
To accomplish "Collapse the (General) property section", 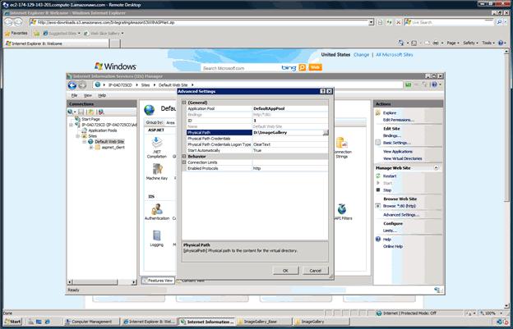I will pos(184,103).
